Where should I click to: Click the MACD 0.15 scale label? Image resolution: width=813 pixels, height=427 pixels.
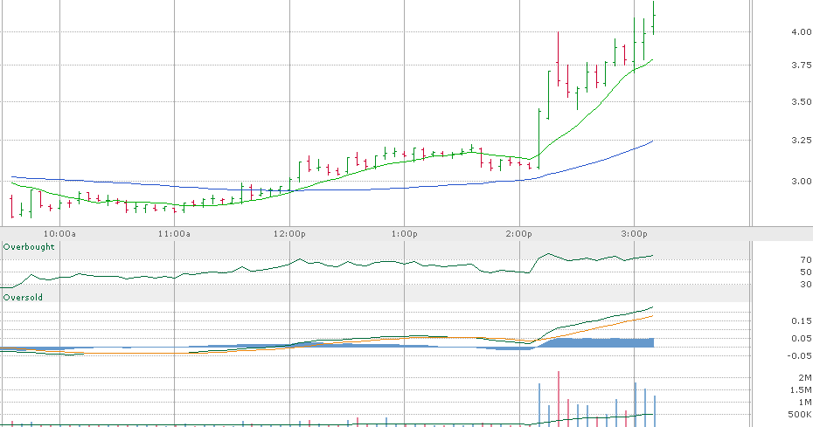(x=801, y=321)
